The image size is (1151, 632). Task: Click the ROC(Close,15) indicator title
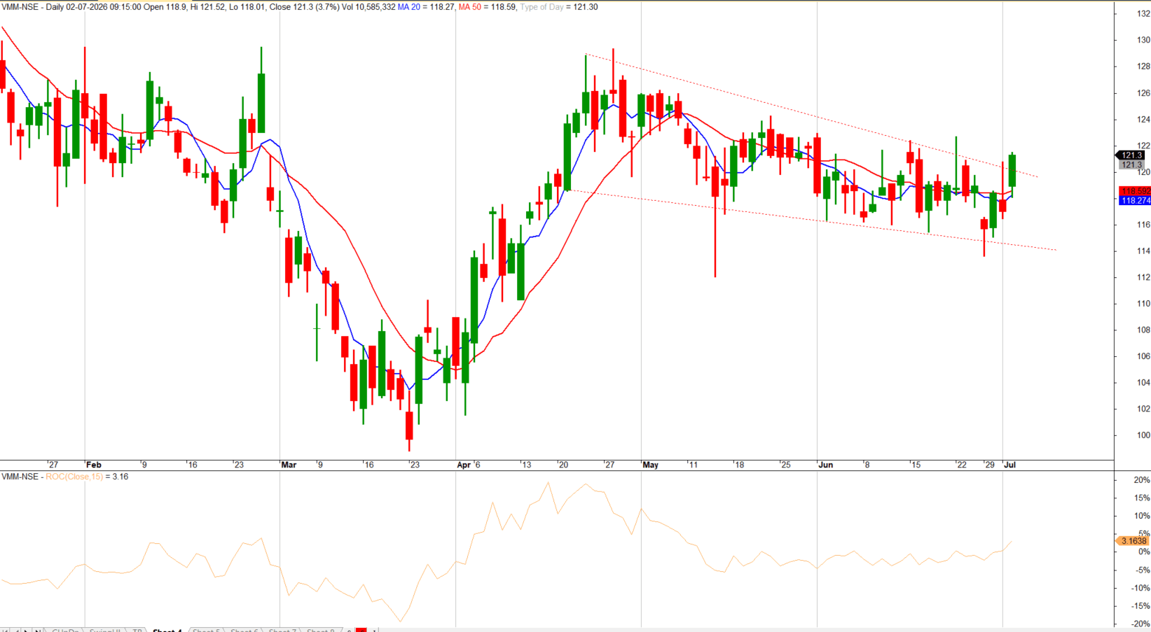pos(74,477)
